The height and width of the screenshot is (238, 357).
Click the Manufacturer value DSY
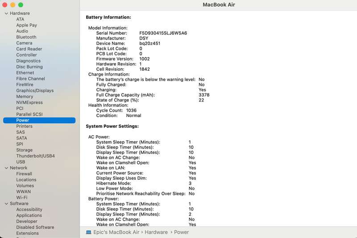[144, 38]
